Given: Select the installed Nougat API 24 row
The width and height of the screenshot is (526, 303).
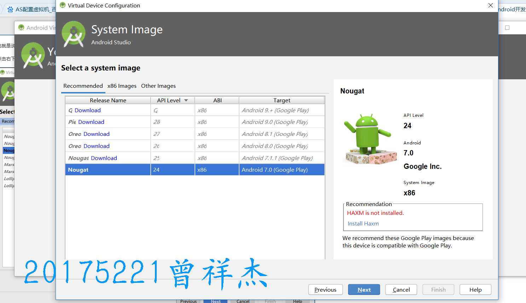Looking at the screenshot, I should click(x=195, y=170).
